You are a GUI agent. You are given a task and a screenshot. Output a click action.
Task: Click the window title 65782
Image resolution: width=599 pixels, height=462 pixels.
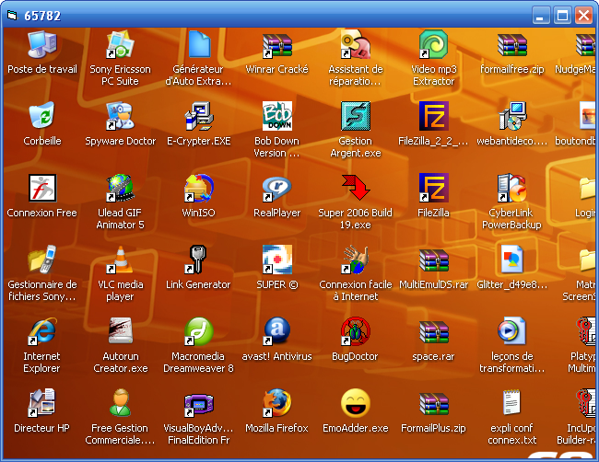tap(42, 16)
